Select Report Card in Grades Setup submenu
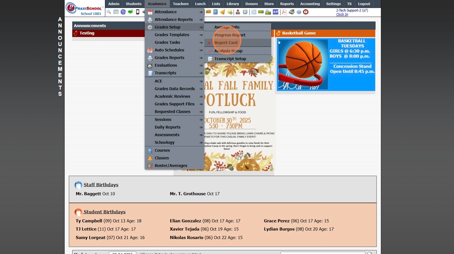The width and height of the screenshot is (454, 254). click(x=238, y=43)
